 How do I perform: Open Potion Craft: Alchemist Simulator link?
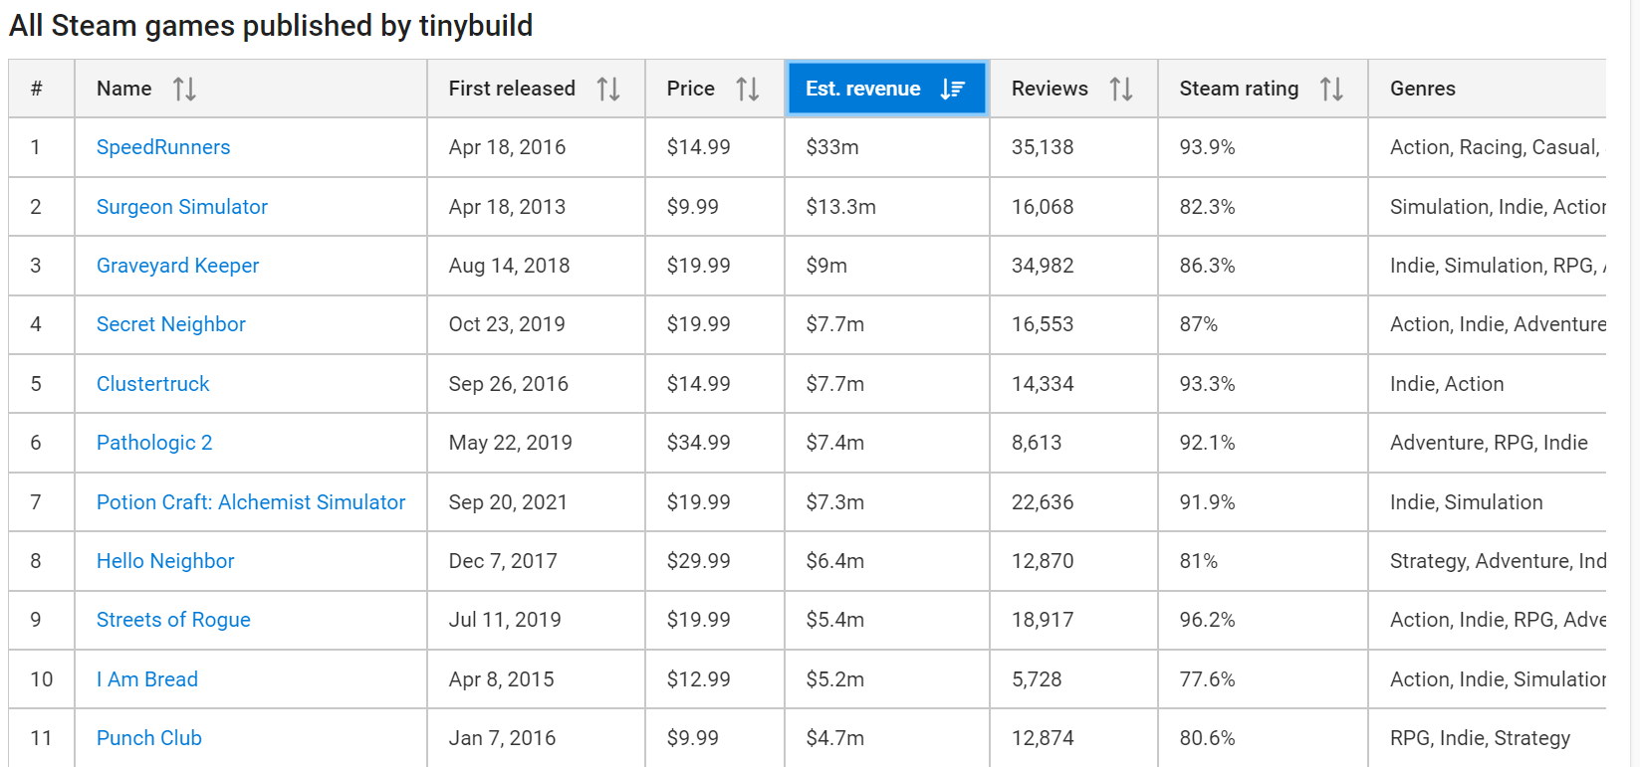click(x=251, y=502)
